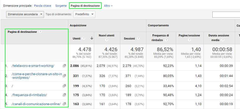Expand the Predefinito sort type dropdown

pyautogui.click(x=84, y=14)
